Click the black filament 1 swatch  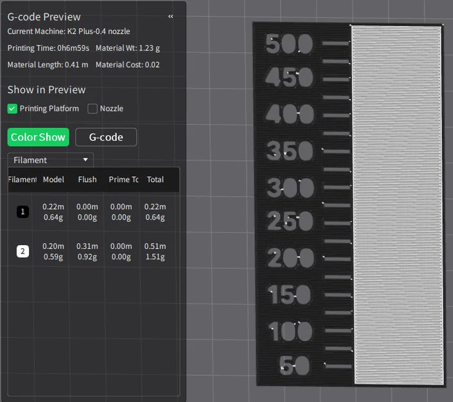coord(22,212)
